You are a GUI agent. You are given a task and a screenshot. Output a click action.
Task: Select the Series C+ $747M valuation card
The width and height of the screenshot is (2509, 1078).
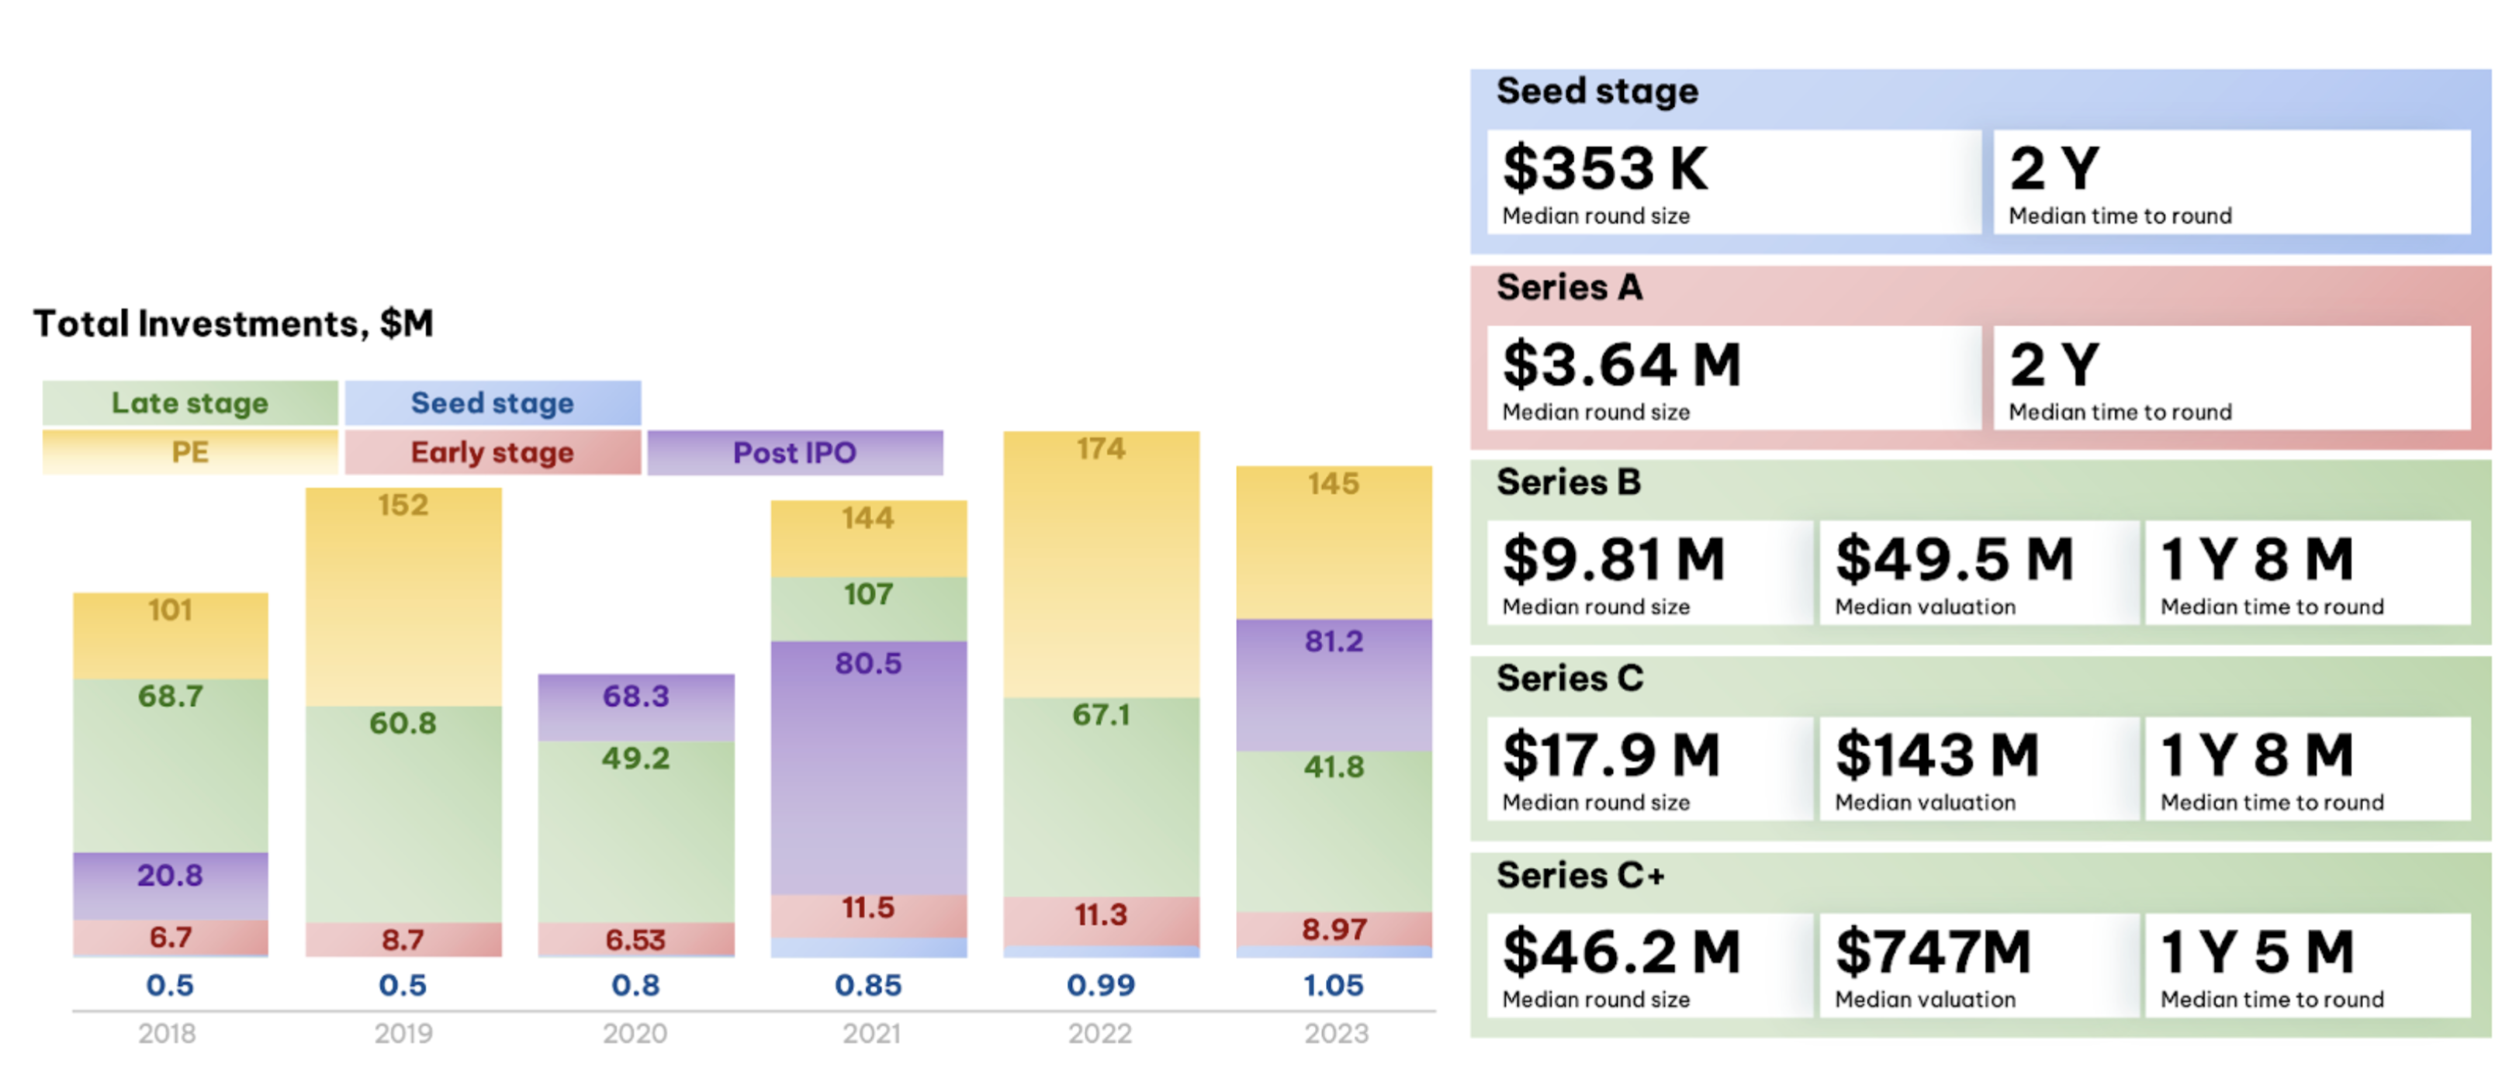tap(1978, 965)
